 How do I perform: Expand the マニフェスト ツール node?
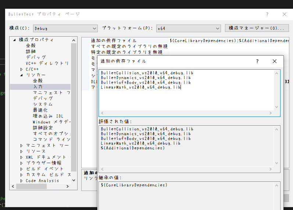coord(21,145)
